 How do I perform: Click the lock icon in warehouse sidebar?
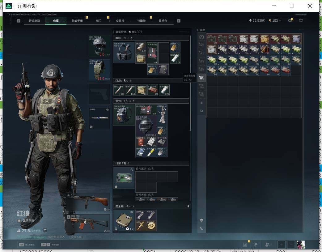[201, 103]
